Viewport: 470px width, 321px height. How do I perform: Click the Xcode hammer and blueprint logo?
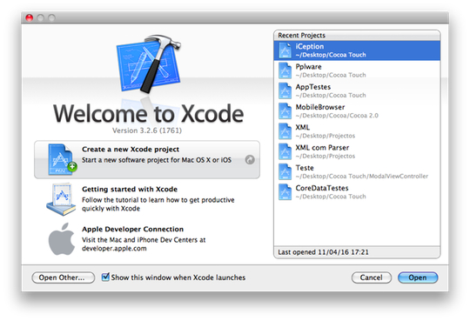pyautogui.click(x=149, y=64)
